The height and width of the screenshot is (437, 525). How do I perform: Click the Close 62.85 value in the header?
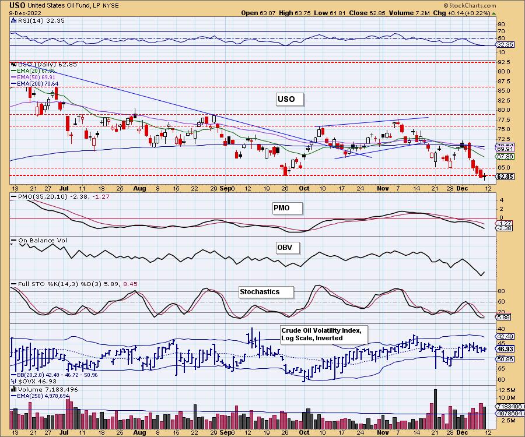pyautogui.click(x=367, y=13)
